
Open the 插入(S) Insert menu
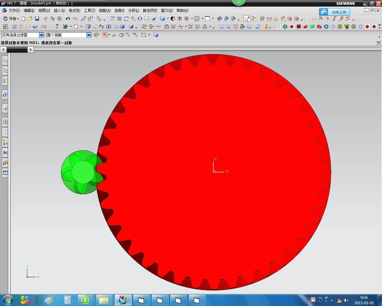(59, 10)
